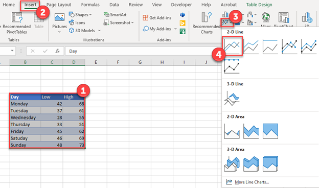Choose the 3-D Stacked Area chart
The height and width of the screenshot is (188, 319).
click(251, 164)
